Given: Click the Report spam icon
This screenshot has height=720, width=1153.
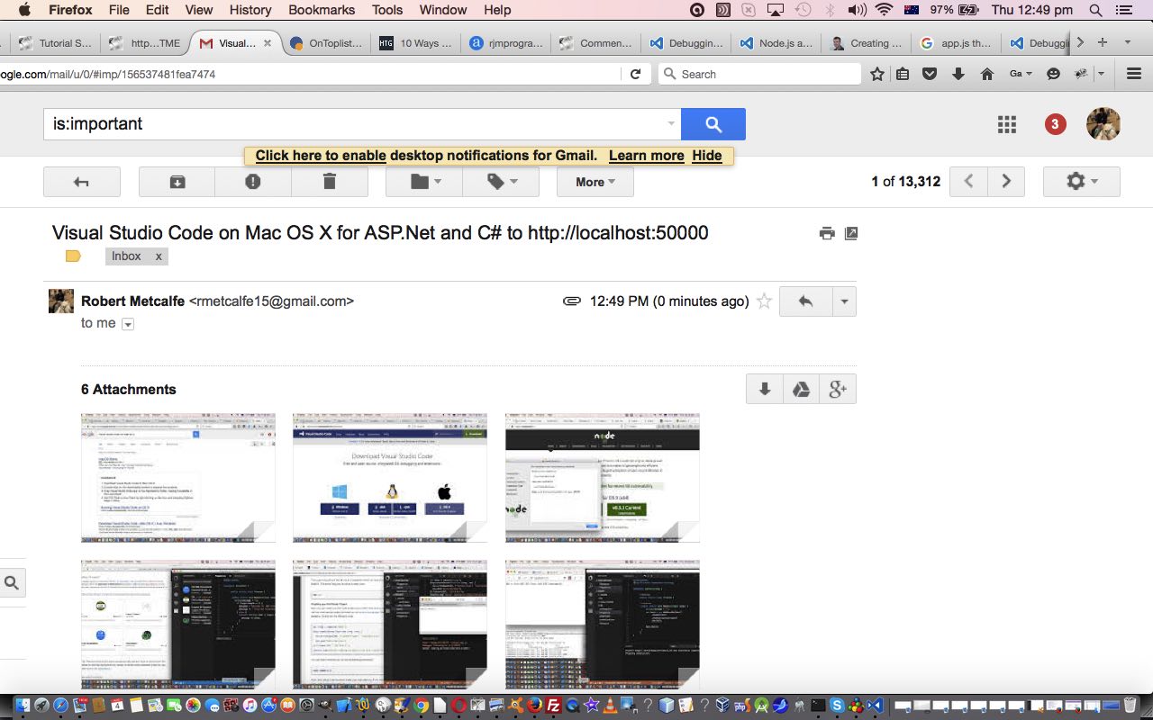Looking at the screenshot, I should point(253,182).
